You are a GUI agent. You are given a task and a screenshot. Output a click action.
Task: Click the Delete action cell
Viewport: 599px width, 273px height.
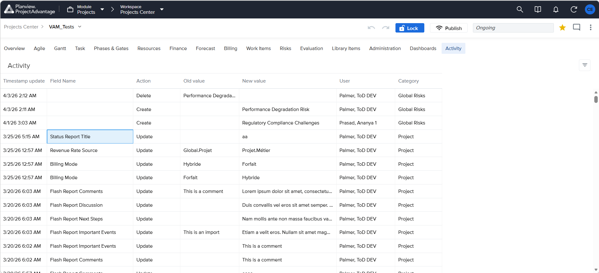tap(157, 96)
